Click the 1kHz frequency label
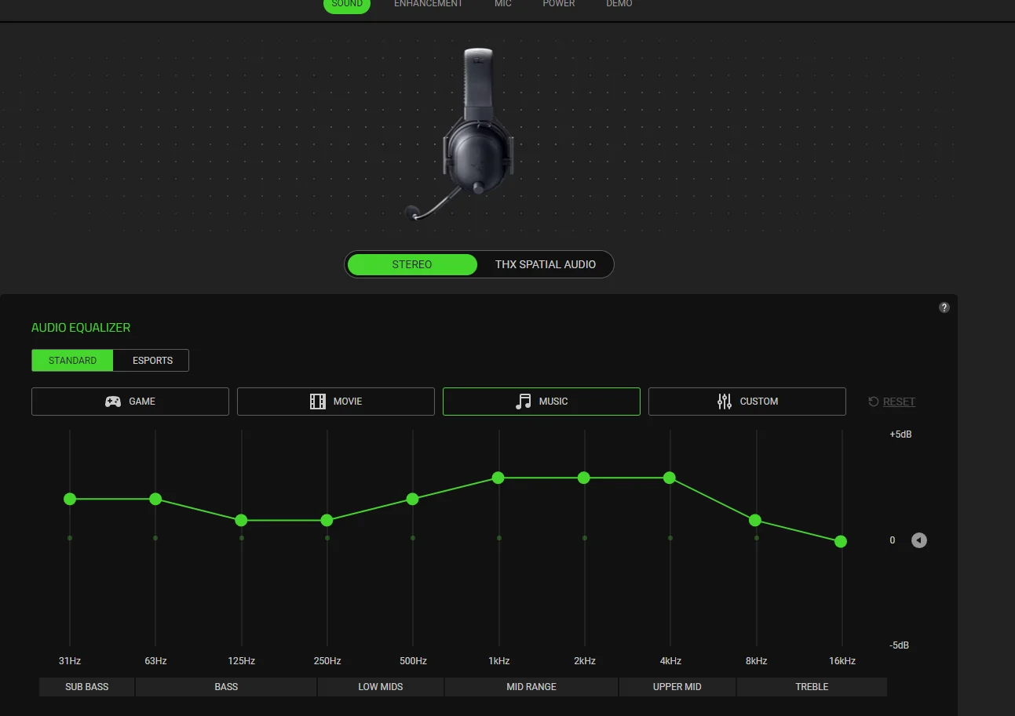Screen dimensions: 1015x716 click(x=498, y=661)
